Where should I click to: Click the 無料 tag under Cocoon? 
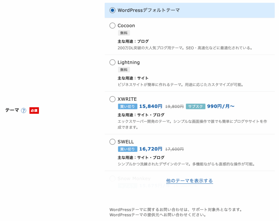[124, 33]
